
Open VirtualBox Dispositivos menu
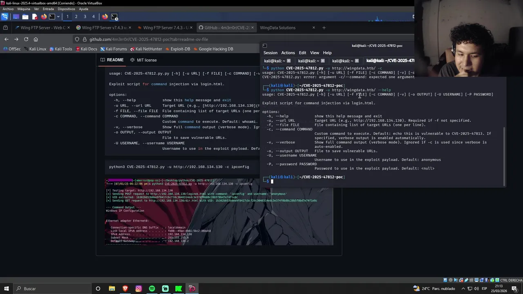[x=66, y=9]
